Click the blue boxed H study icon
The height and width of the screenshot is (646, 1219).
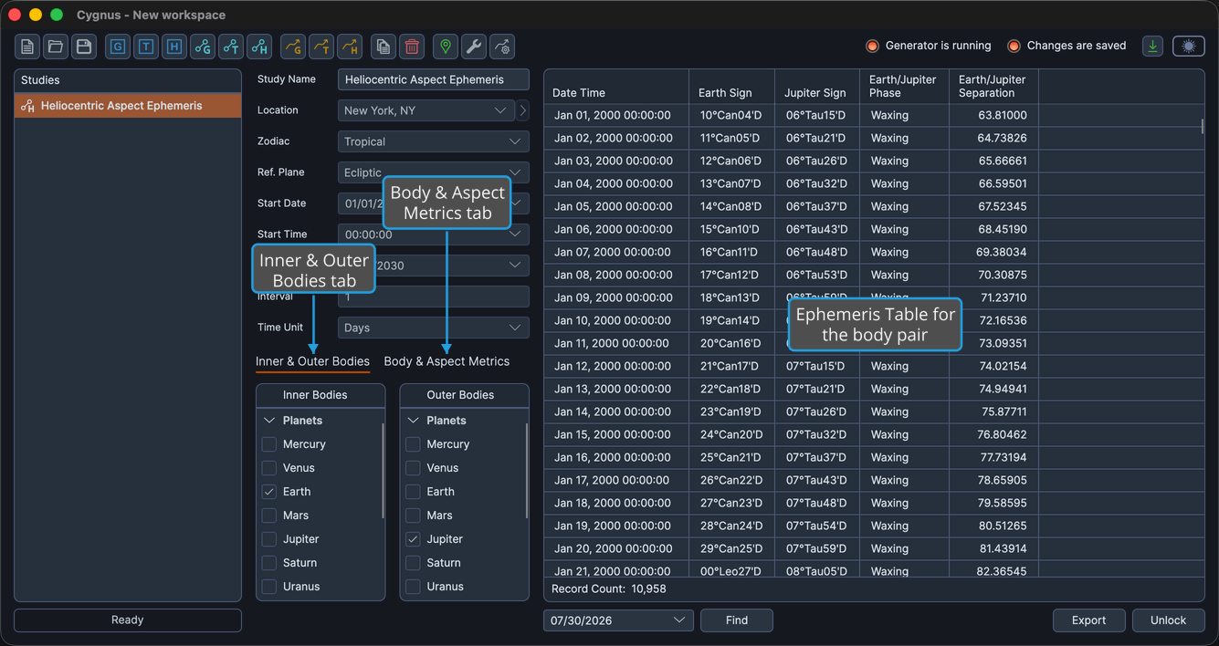[x=174, y=47]
